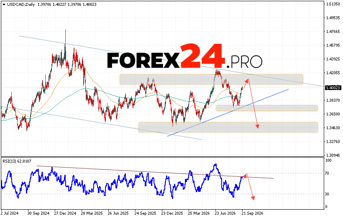Click the 2 Jul 2024 date label
This screenshot has height=218, width=343.
coord(10,213)
